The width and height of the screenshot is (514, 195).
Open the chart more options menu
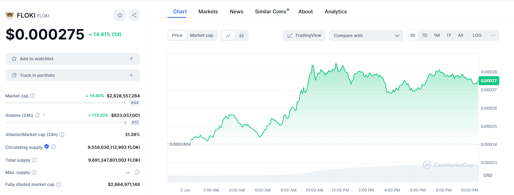click(493, 35)
